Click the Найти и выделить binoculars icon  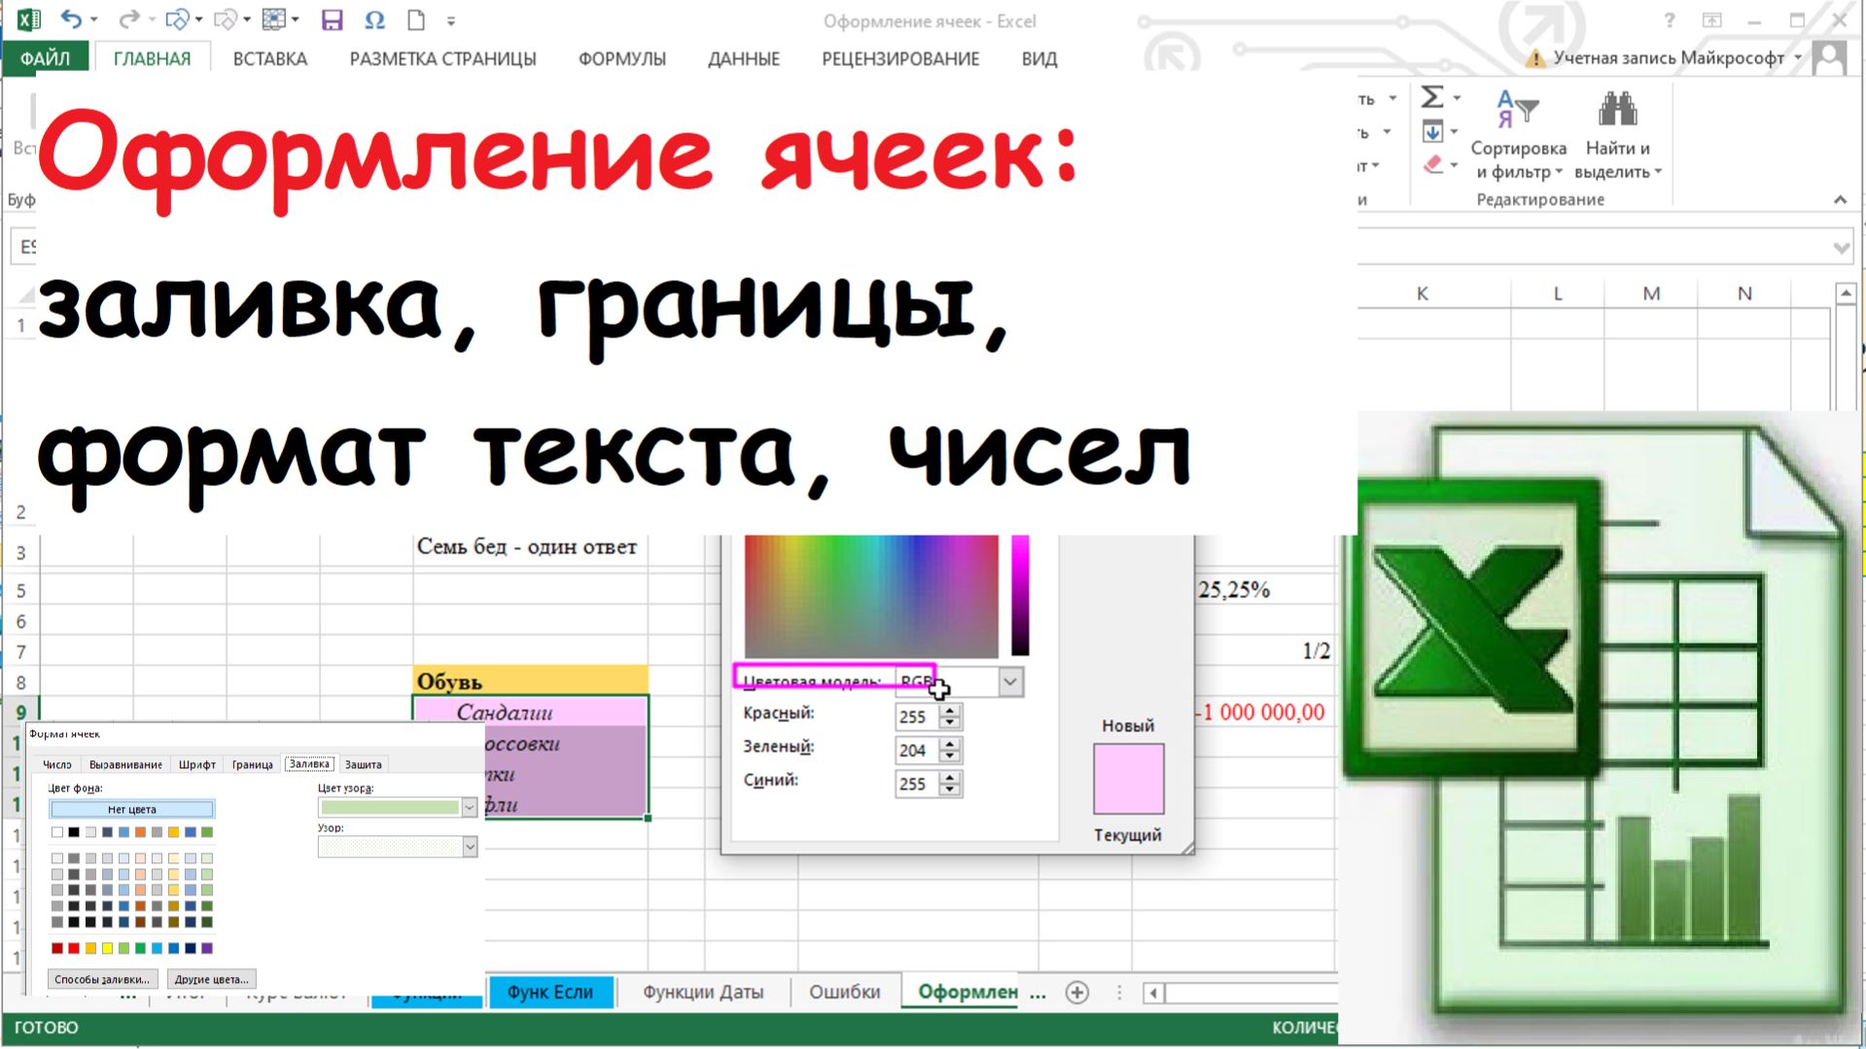click(1617, 110)
